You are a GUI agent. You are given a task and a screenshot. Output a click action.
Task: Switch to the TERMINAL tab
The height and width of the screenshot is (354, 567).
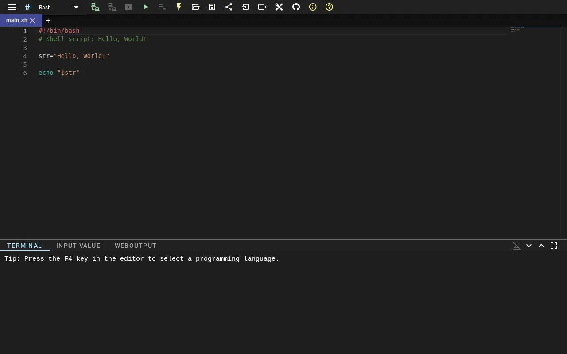pyautogui.click(x=24, y=246)
